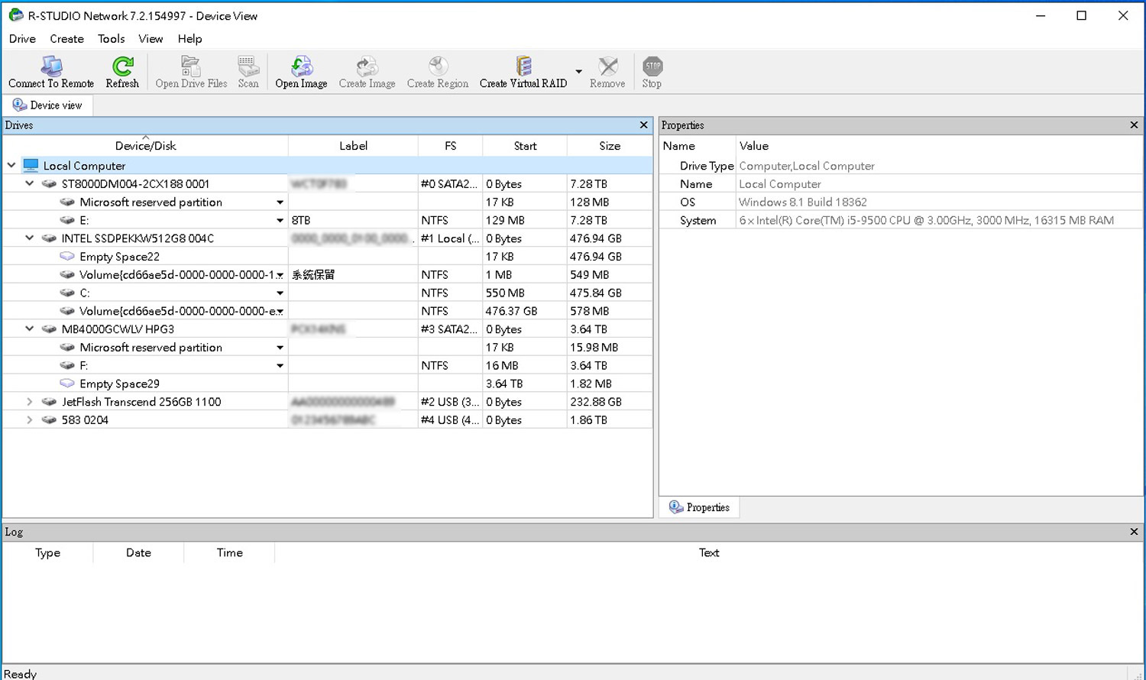This screenshot has height=680, width=1146.
Task: Collapse the ST8000DM004 drive node
Action: [x=30, y=183]
